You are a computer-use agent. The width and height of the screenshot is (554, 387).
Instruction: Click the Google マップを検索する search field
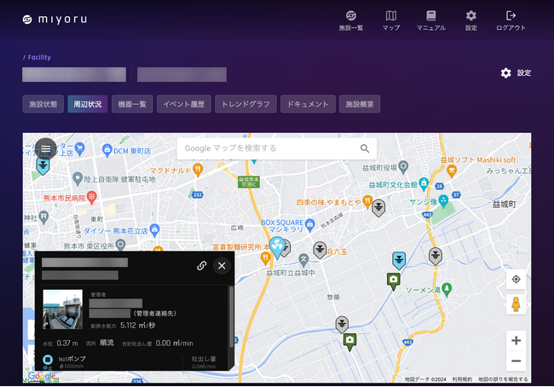pyautogui.click(x=264, y=148)
